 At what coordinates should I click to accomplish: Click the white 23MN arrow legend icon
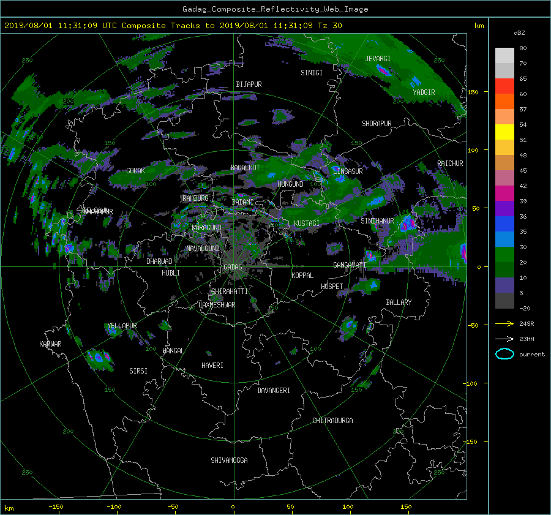pos(504,339)
